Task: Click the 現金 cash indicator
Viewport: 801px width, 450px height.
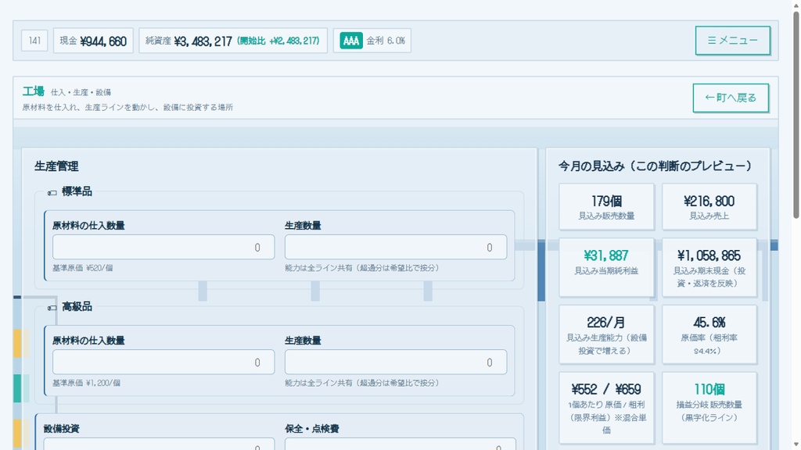Action: 93,41
